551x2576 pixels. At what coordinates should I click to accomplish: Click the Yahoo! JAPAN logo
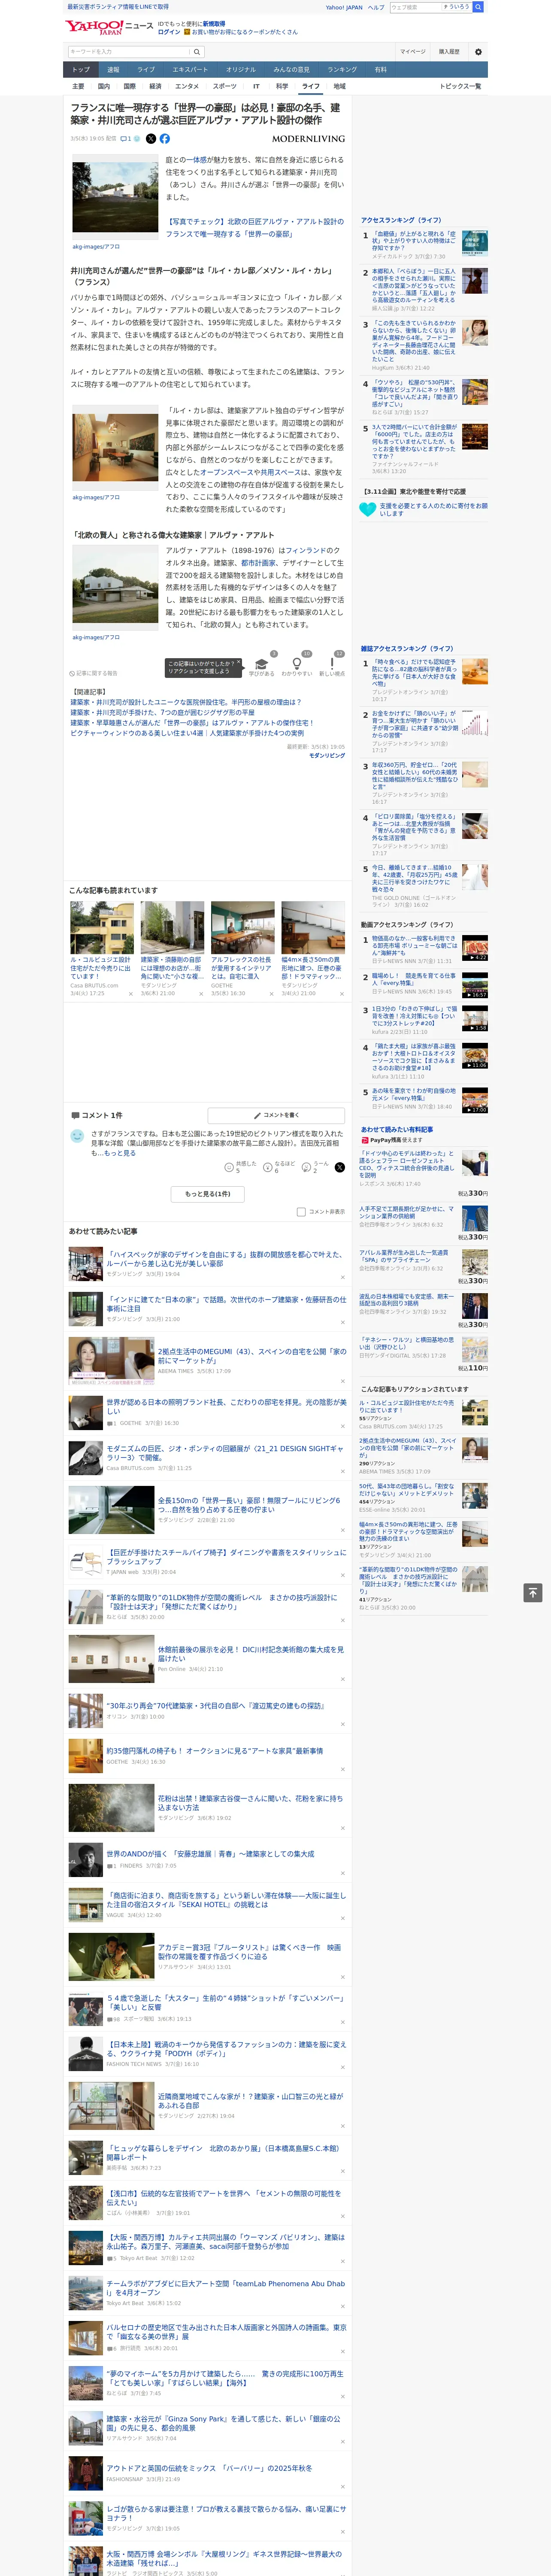[95, 27]
